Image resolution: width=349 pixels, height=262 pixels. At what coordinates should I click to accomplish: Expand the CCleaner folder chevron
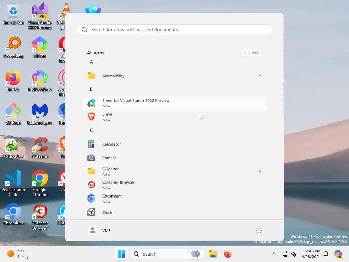(260, 171)
